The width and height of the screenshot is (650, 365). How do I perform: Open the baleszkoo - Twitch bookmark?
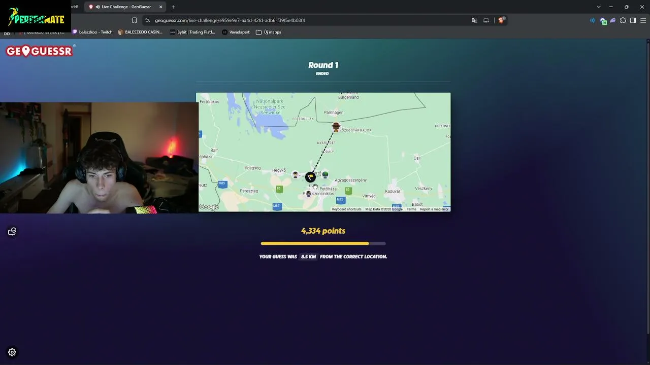pos(92,32)
